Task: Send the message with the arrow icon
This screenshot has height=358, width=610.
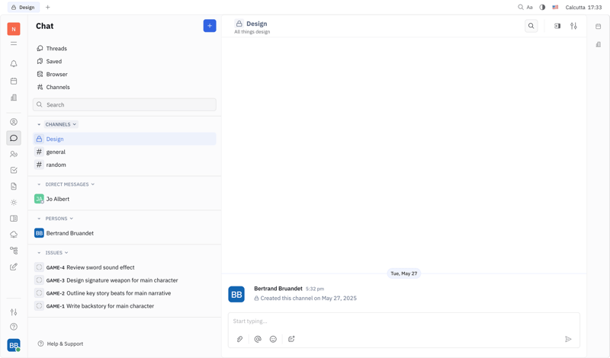Action: click(568, 339)
